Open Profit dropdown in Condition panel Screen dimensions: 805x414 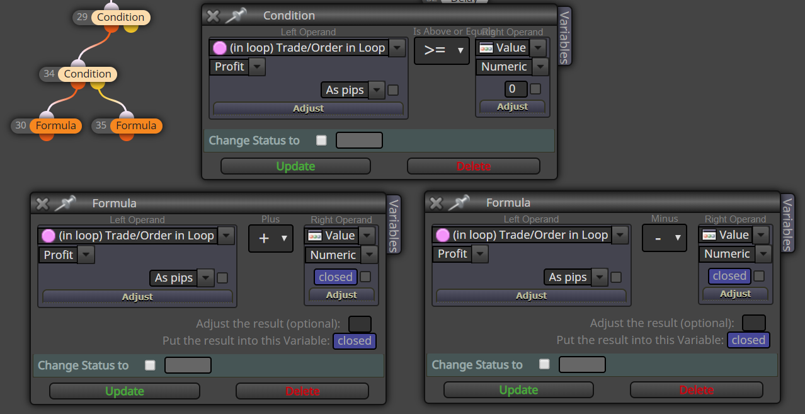pyautogui.click(x=257, y=67)
